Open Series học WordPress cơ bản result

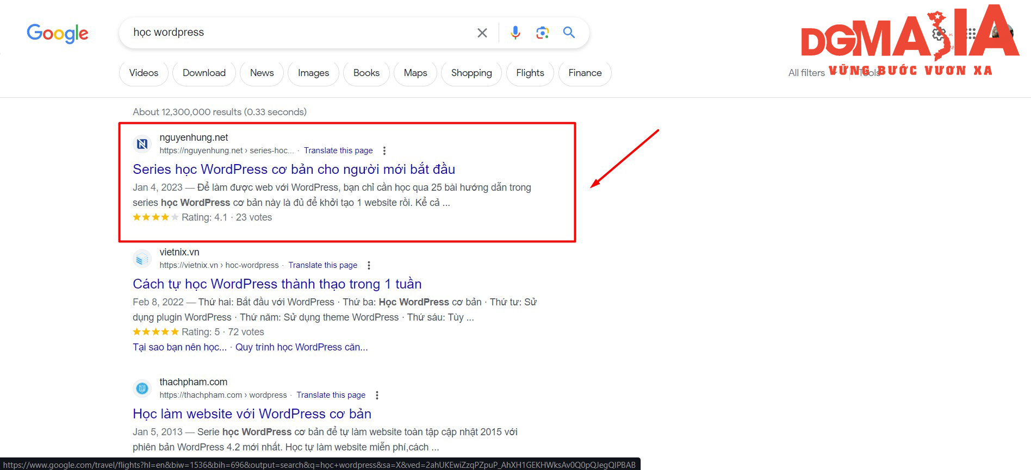point(294,169)
